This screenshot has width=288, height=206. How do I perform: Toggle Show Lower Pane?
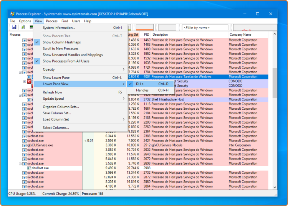pos(81,77)
